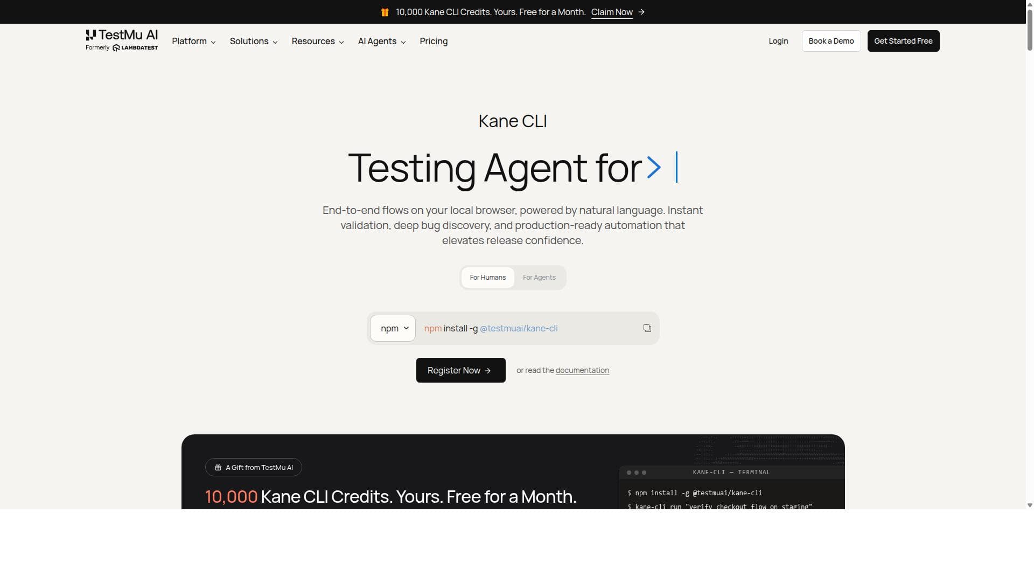Click the 'Testing Agent for' headline

(495, 168)
